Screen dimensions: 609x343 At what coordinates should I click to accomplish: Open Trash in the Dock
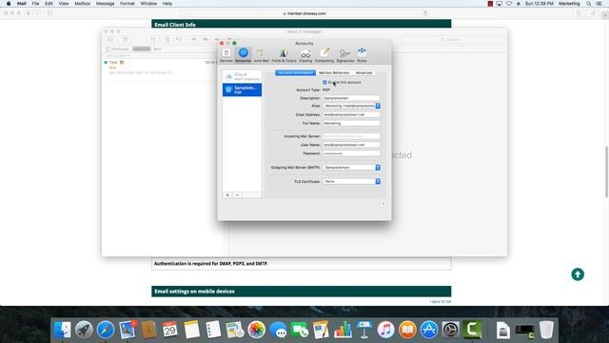[546, 330]
